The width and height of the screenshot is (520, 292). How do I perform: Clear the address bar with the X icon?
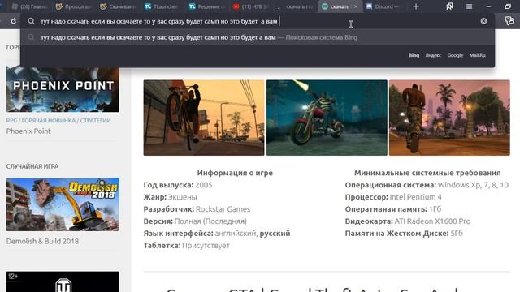pyautogui.click(x=483, y=21)
